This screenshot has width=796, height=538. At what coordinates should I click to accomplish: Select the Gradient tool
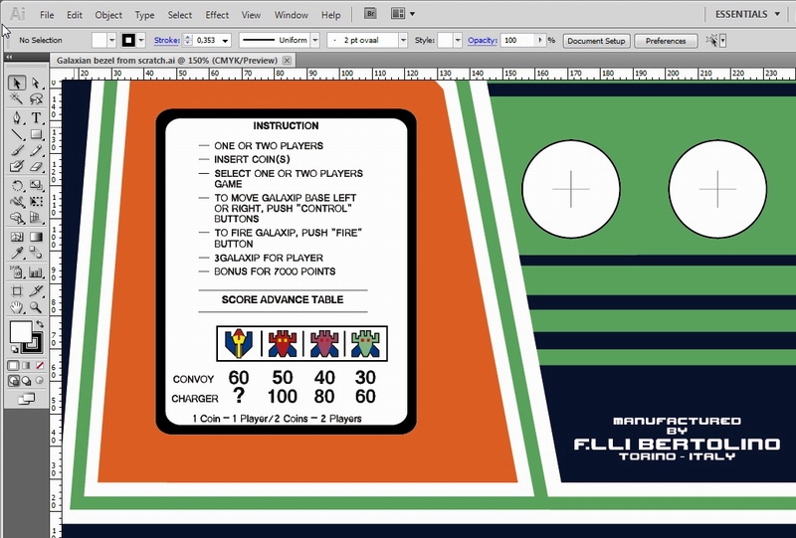tap(36, 237)
